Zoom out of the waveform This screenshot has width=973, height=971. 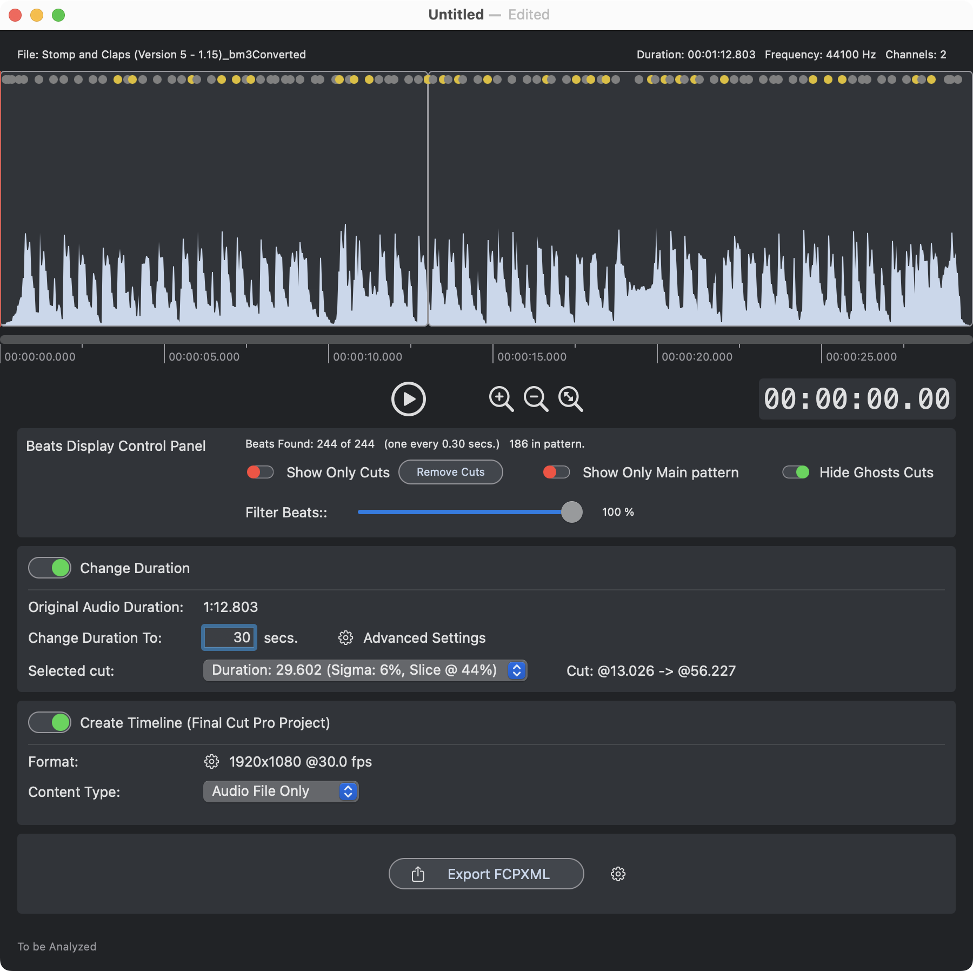point(536,399)
